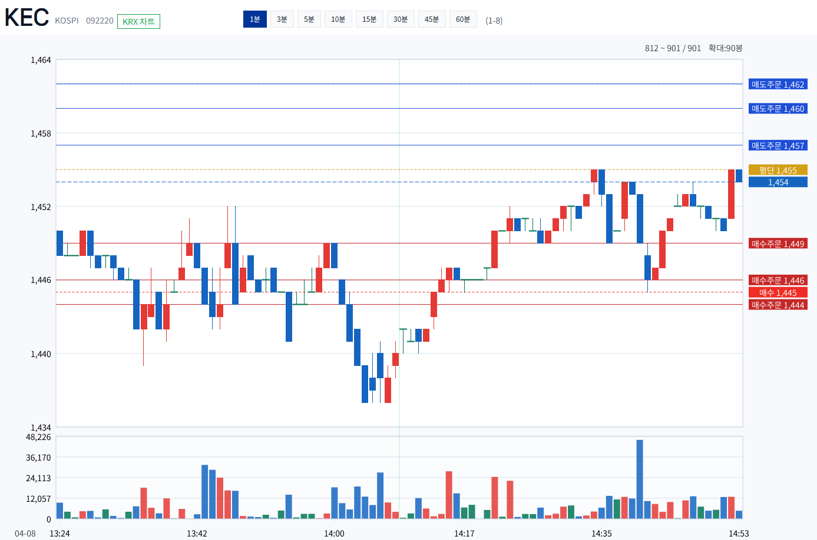
Task: Select the 매도주문 1,462 order label
Action: click(x=778, y=84)
